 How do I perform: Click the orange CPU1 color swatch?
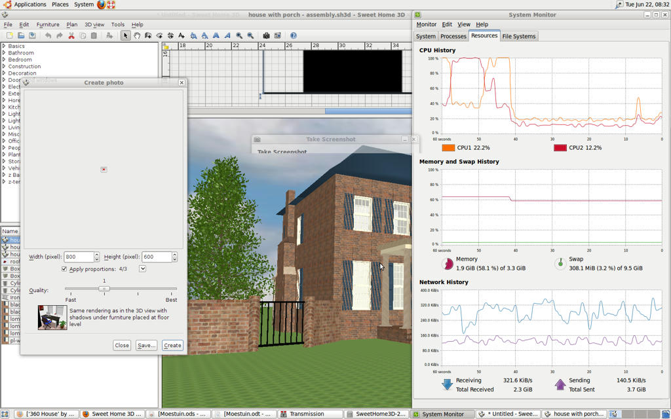coord(448,148)
